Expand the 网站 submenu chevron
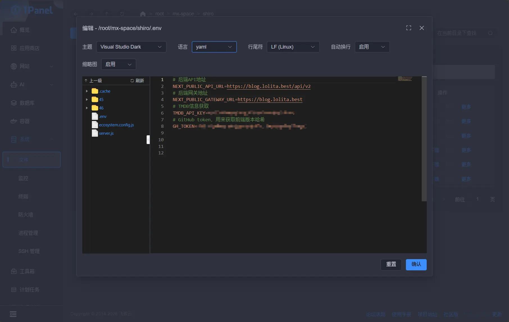This screenshot has height=322, width=509. coord(51,67)
